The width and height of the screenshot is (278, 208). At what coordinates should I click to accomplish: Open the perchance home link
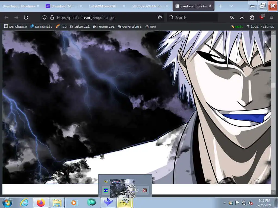pyautogui.click(x=15, y=26)
